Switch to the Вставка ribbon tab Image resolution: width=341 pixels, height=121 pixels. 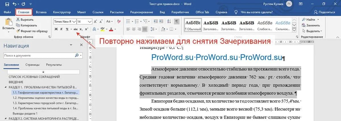[x=41, y=12]
